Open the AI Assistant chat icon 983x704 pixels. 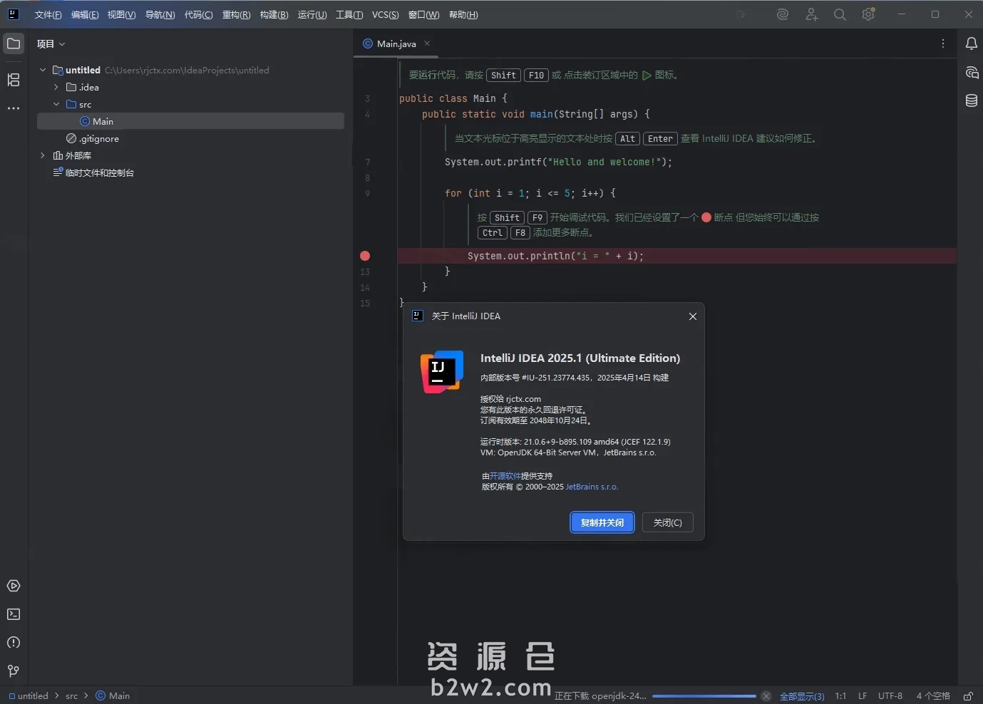971,72
